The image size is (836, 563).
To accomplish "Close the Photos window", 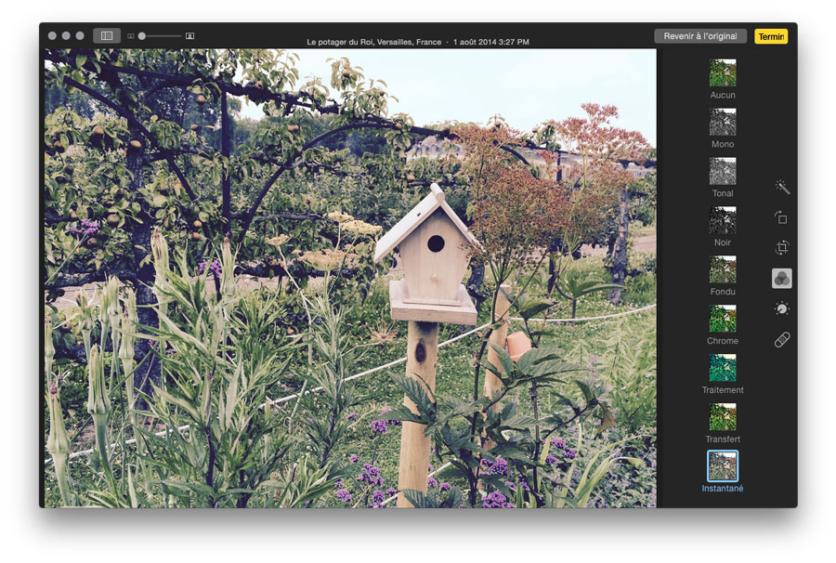I will 52,35.
